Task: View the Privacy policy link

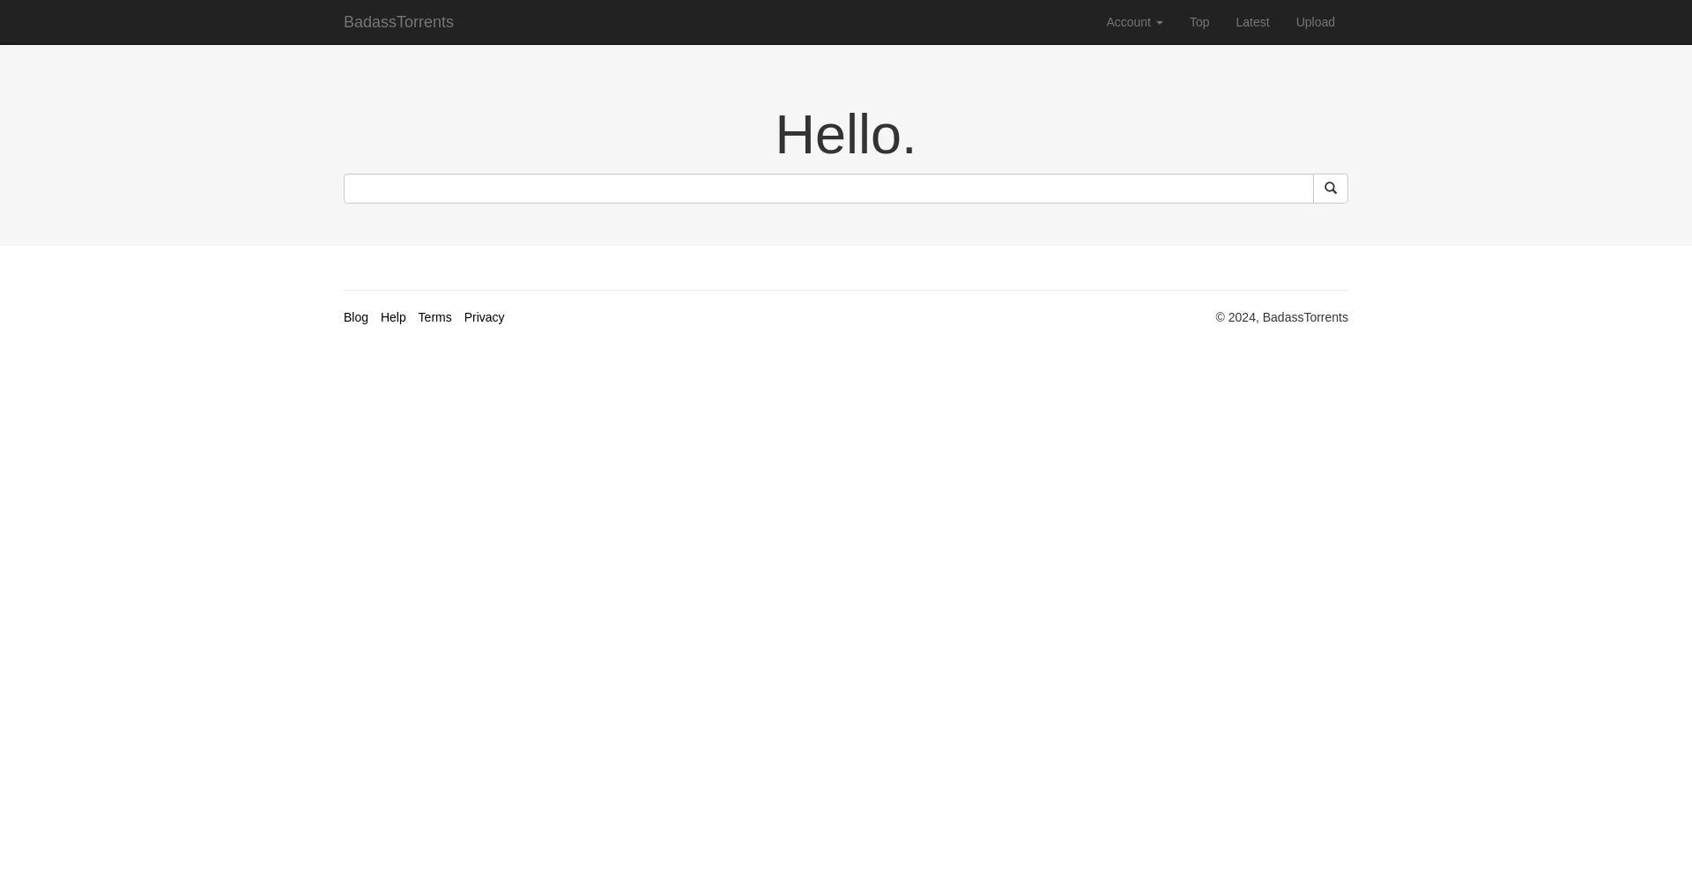Action: coord(484,317)
